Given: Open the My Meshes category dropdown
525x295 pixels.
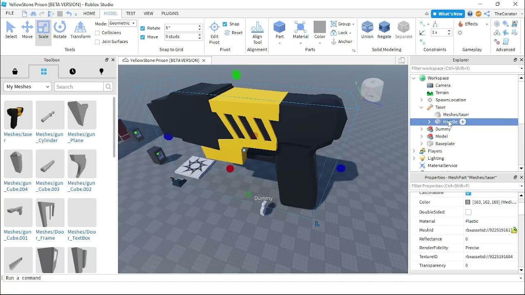Looking at the screenshot, I should pyautogui.click(x=27, y=86).
